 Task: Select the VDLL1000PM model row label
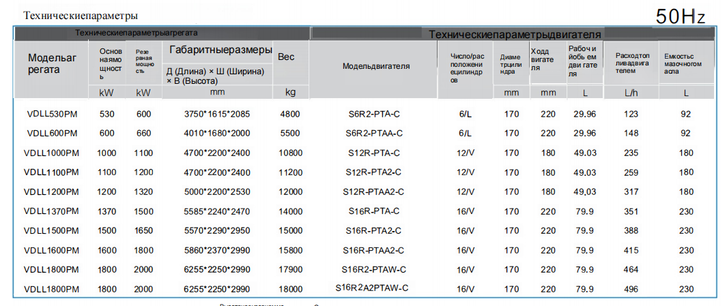point(52,153)
